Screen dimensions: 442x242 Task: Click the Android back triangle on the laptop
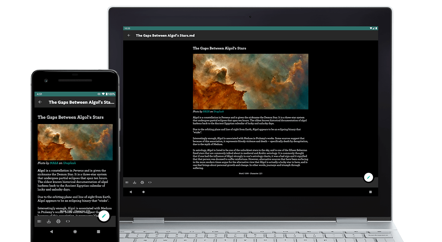pos(131,192)
